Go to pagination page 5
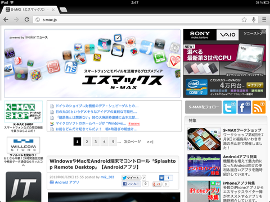This screenshot has height=202, width=270. [x=113, y=141]
